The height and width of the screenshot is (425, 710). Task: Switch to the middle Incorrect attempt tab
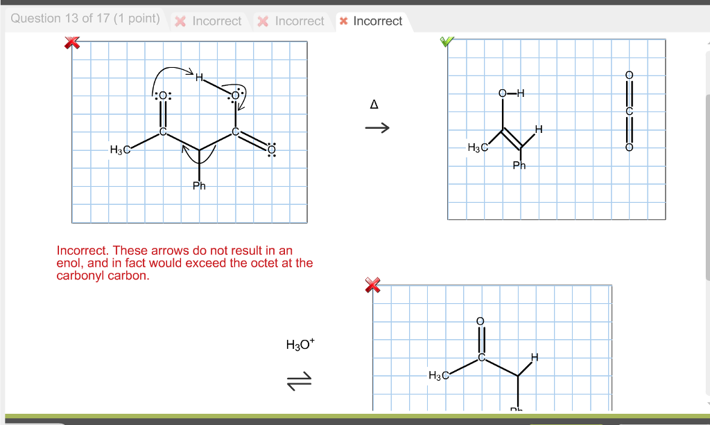point(291,21)
